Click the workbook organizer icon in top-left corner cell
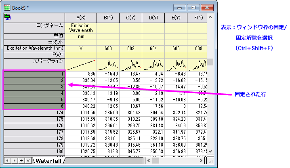This screenshot has height=168, width=290. coord(8,17)
